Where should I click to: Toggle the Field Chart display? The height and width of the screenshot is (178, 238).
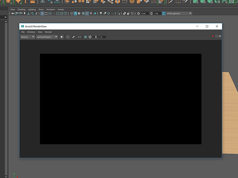(x=58, y=13)
